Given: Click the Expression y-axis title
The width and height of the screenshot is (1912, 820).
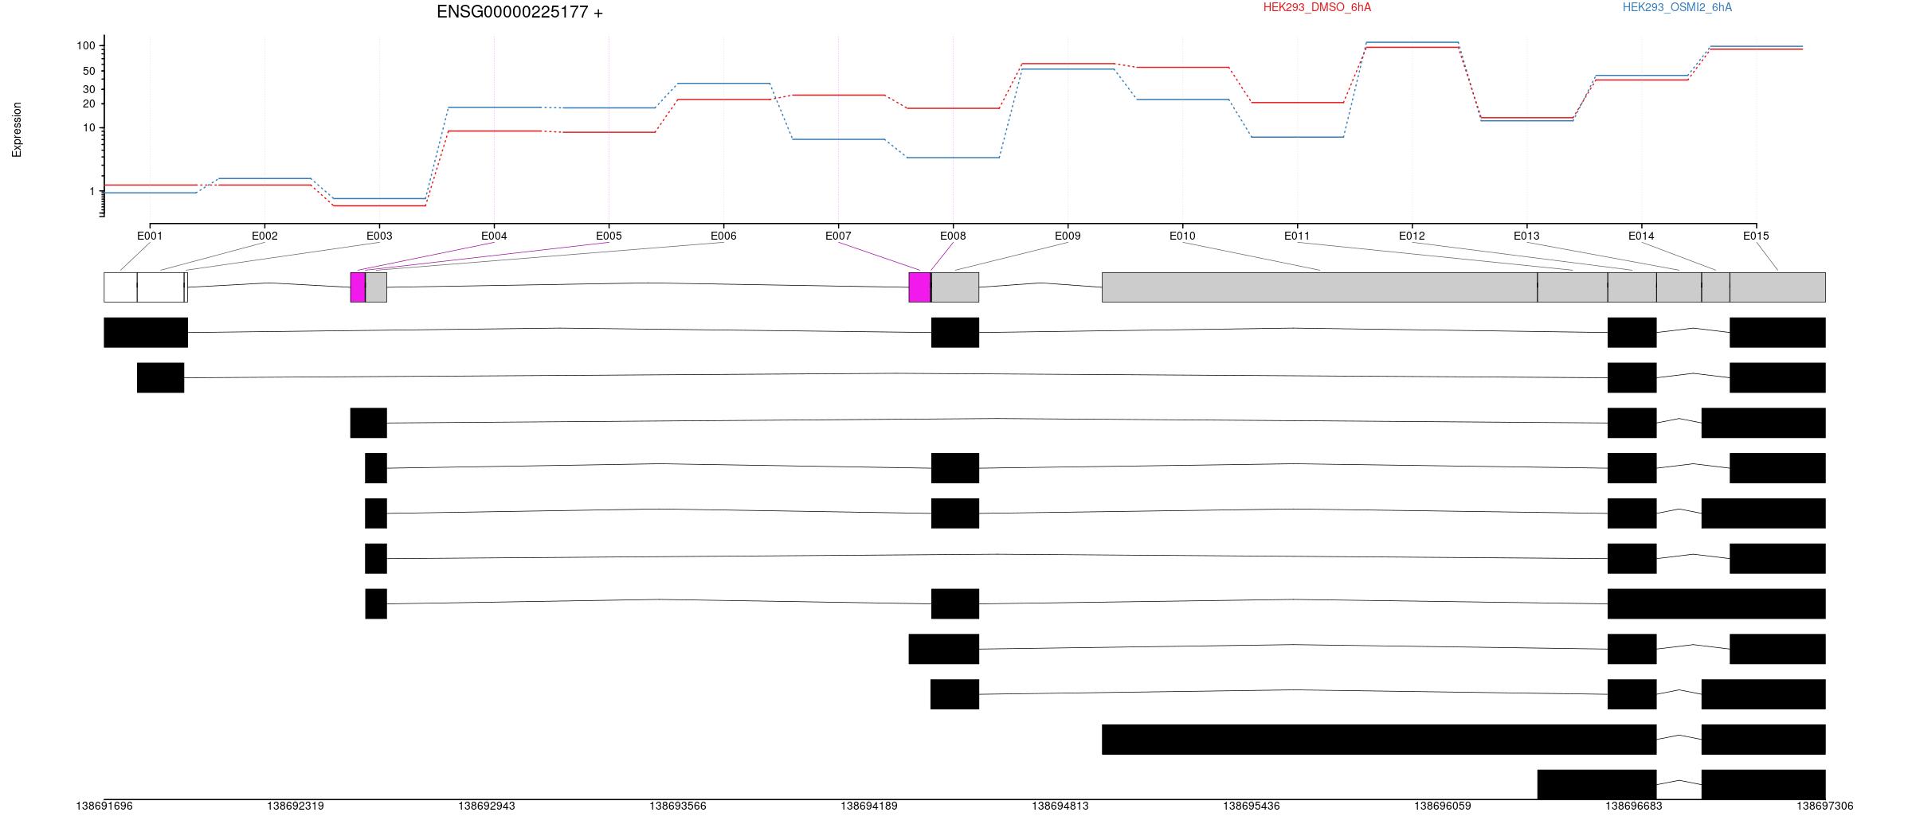Looking at the screenshot, I should pyautogui.click(x=17, y=130).
